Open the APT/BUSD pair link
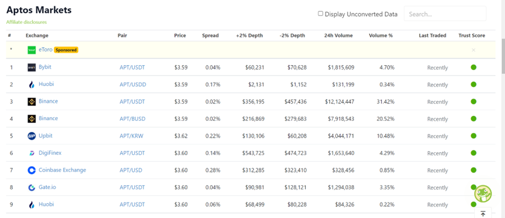This screenshot has height=218, width=505. coord(132,119)
